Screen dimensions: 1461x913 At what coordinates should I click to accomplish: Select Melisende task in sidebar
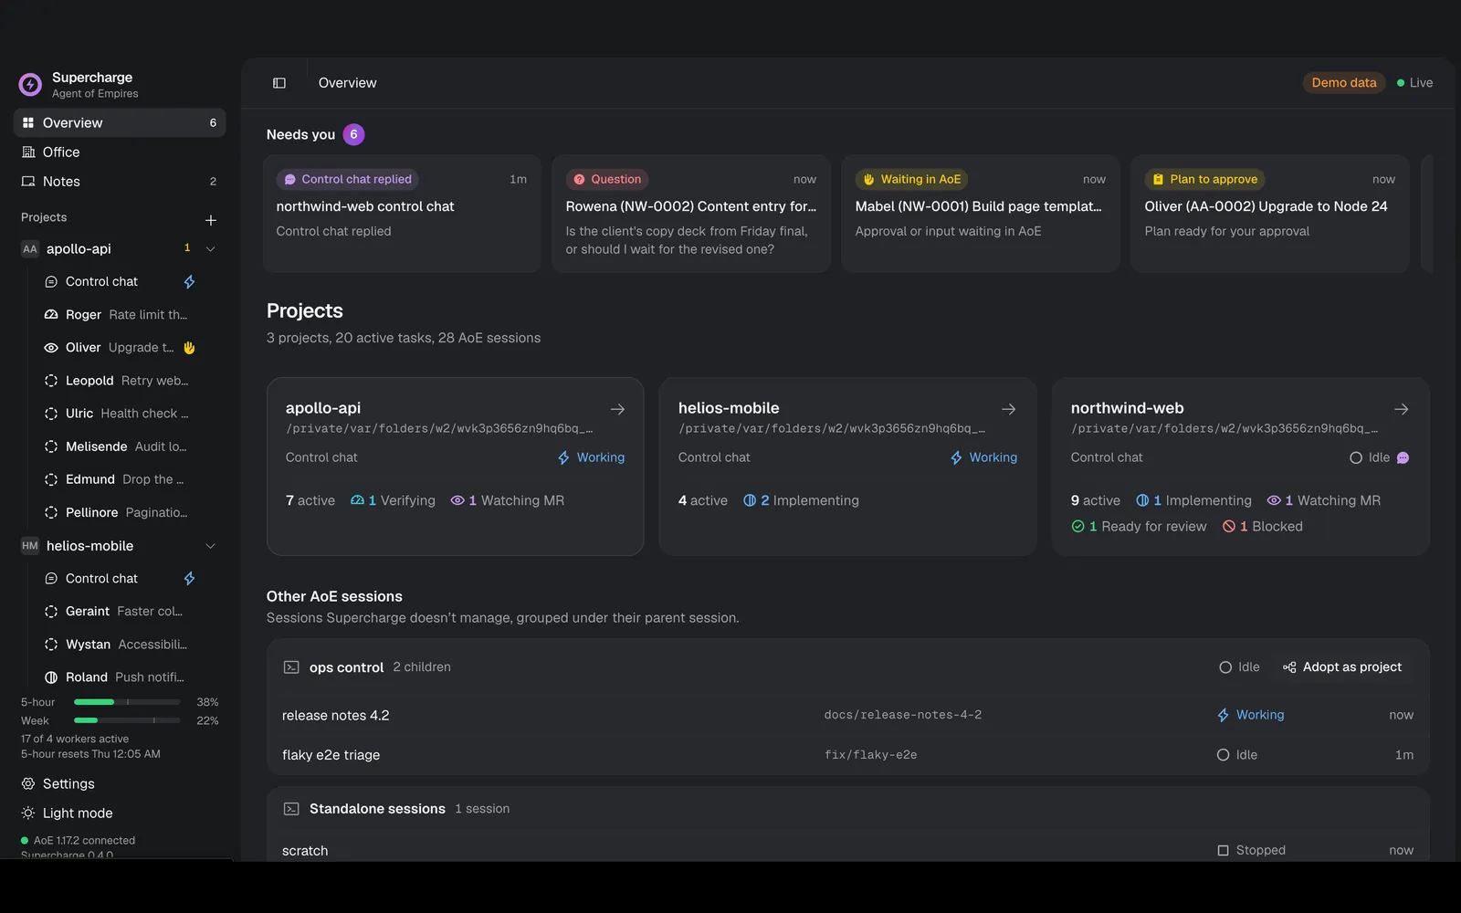[120, 446]
